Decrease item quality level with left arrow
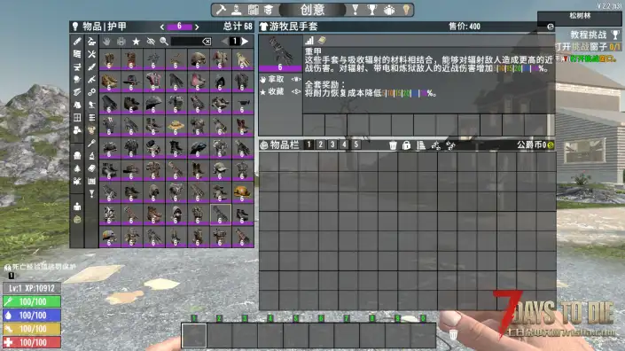The width and height of the screenshot is (625, 351). (162, 27)
